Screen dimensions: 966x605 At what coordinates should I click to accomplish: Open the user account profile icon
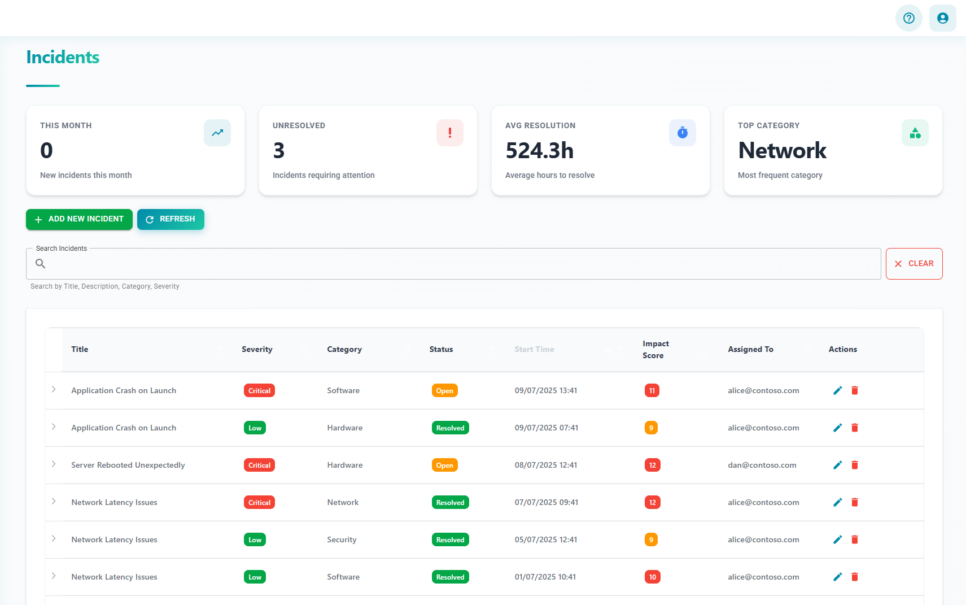point(942,18)
